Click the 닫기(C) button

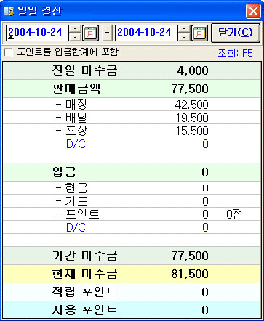[x=236, y=33]
